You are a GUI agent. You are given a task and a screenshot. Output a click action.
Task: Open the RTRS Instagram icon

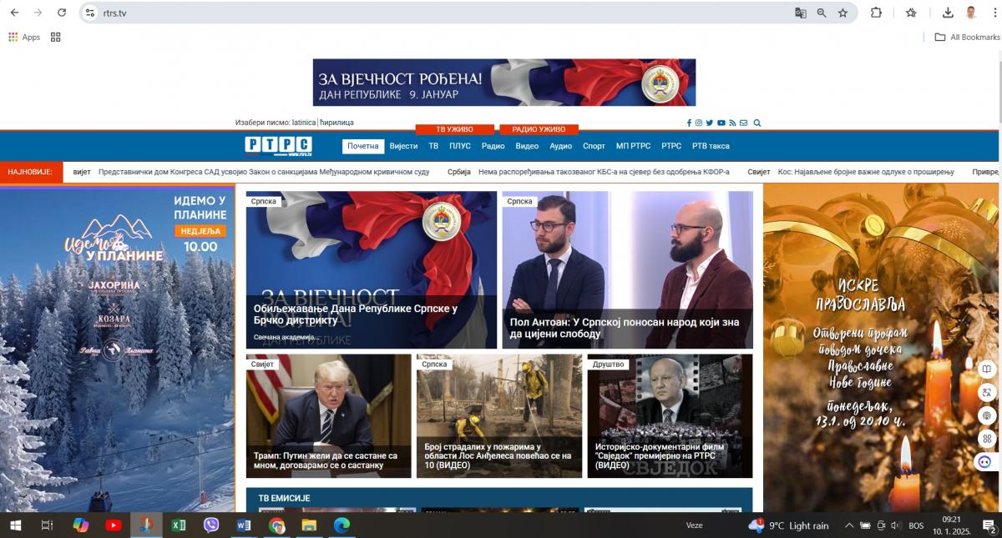(699, 123)
